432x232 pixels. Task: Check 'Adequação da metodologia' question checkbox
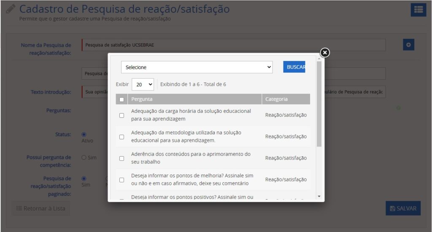122,137
